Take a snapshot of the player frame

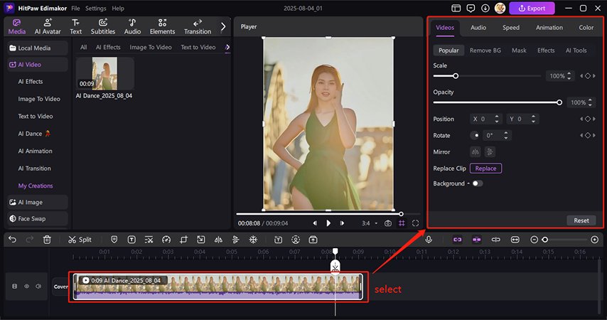pos(388,223)
